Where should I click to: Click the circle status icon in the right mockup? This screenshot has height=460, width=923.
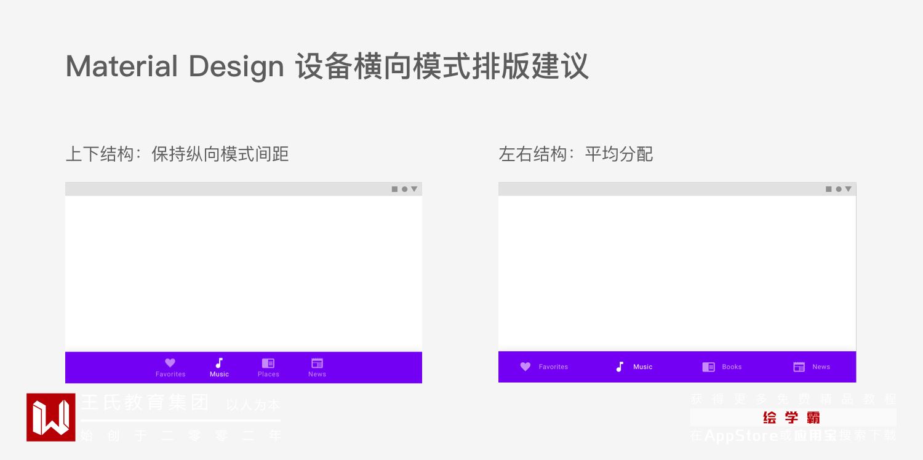(x=838, y=189)
